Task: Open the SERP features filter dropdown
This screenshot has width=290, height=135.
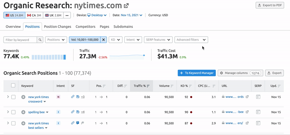Action: tap(158, 40)
